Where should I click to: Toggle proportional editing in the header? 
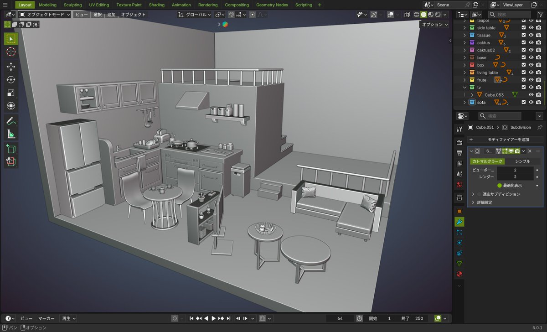pyautogui.click(x=253, y=15)
